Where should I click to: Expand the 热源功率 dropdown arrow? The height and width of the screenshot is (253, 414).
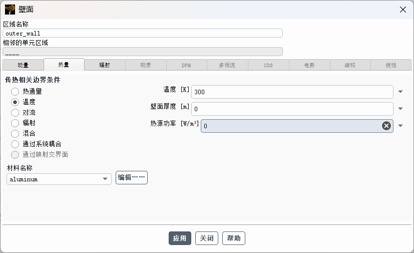point(400,126)
